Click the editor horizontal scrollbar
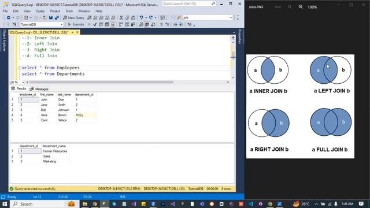The height and width of the screenshot is (208, 370). tap(101, 82)
